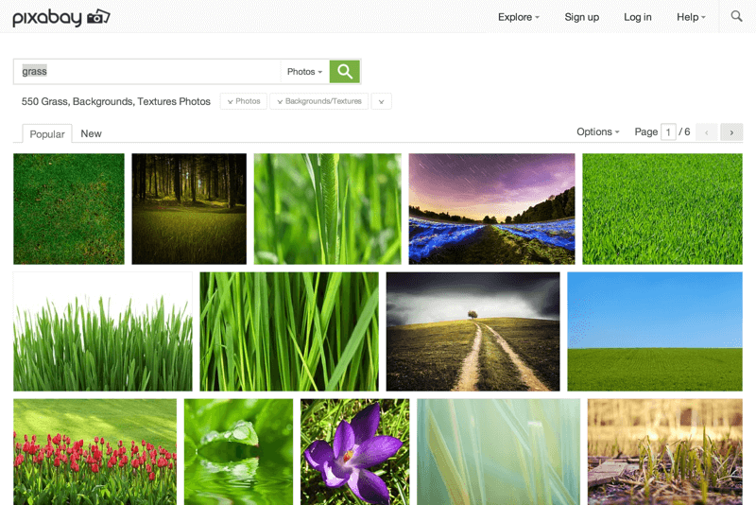The width and height of the screenshot is (756, 505).
Task: Click the 550 Grass, Backgrounds, Textures Photos heading
Action: (115, 102)
